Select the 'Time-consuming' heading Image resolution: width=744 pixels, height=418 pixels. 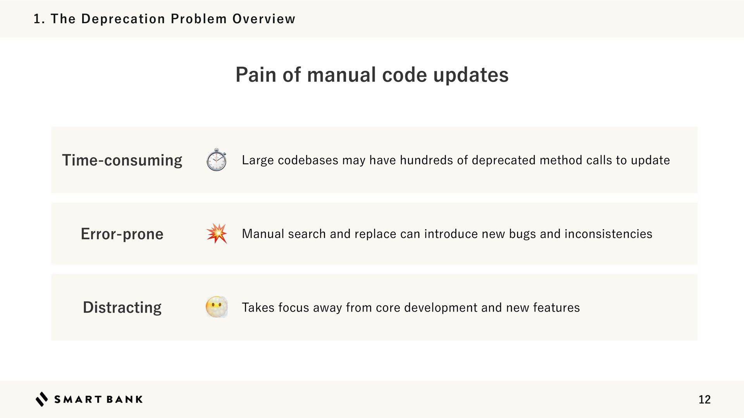tap(122, 160)
